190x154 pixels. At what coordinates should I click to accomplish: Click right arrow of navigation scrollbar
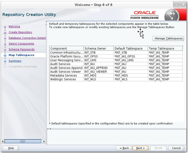[x=44, y=141]
